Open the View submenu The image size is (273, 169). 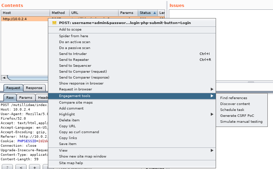[x=63, y=151]
